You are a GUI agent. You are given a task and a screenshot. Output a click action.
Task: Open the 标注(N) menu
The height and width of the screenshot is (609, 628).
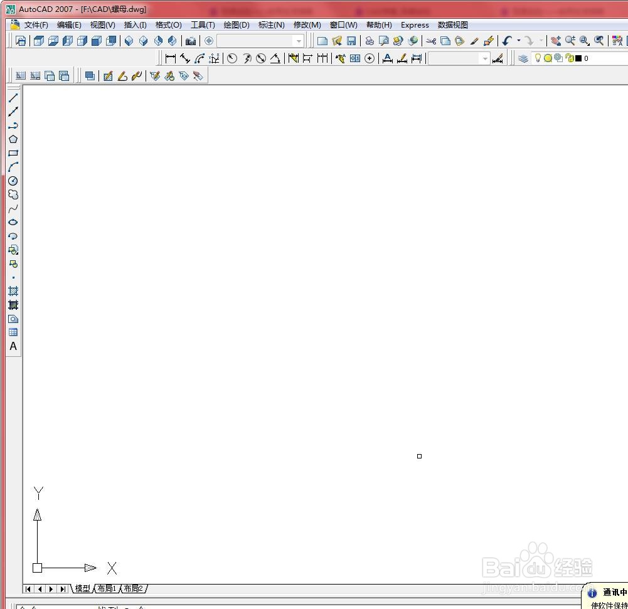point(271,25)
